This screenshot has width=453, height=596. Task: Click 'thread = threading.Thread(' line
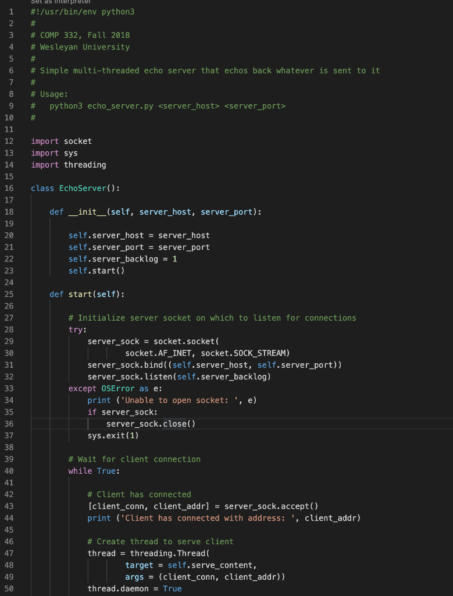coord(148,554)
